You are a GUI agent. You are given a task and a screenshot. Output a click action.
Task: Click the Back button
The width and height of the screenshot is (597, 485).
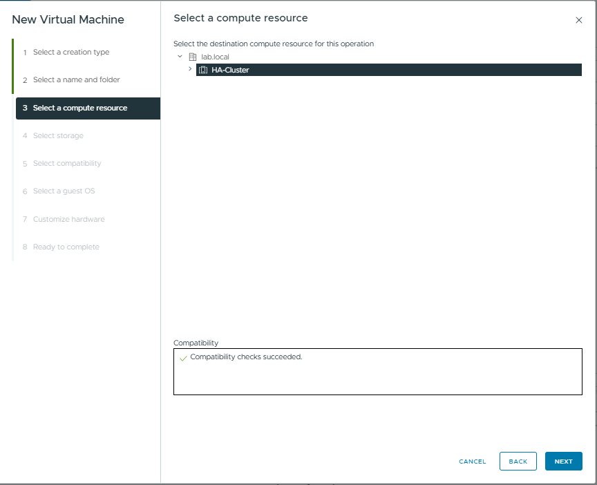click(518, 462)
